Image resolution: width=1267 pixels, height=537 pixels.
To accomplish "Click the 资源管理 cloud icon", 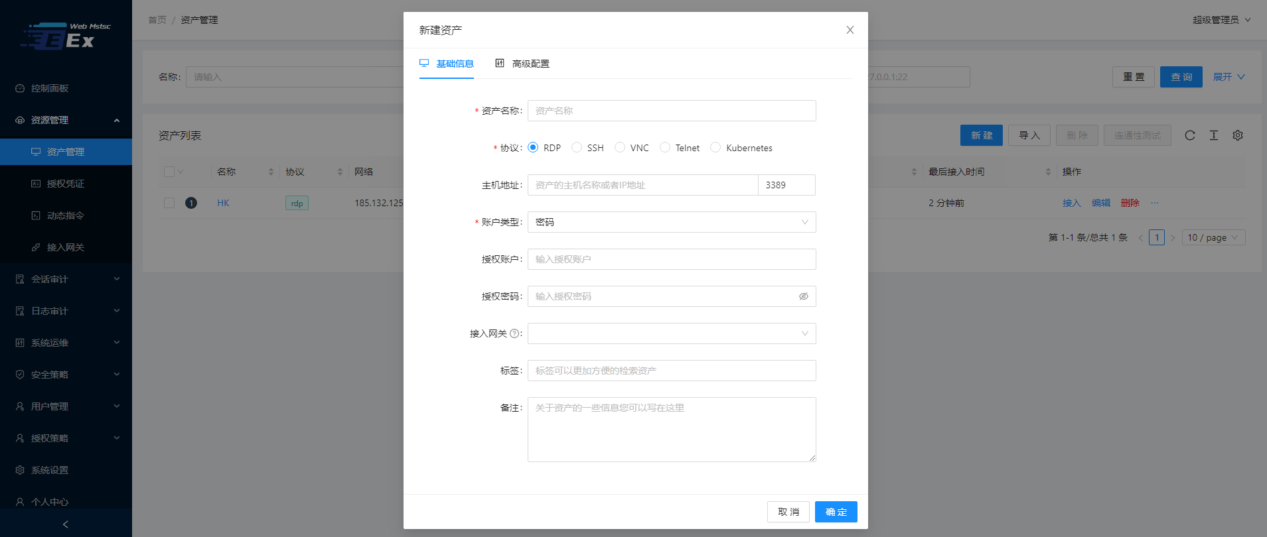I will pyautogui.click(x=20, y=120).
